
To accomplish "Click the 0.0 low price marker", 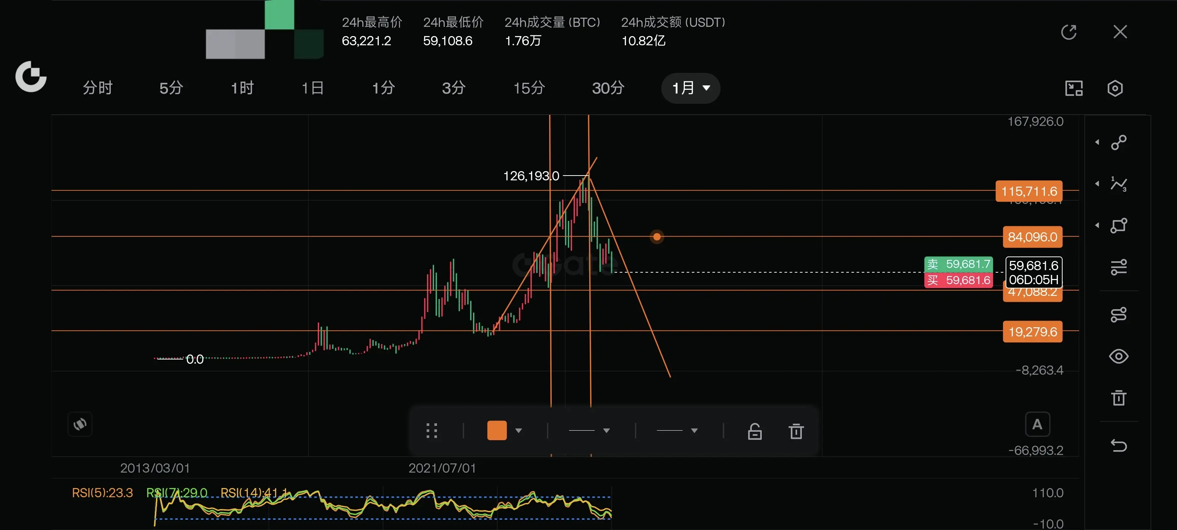I will [195, 360].
